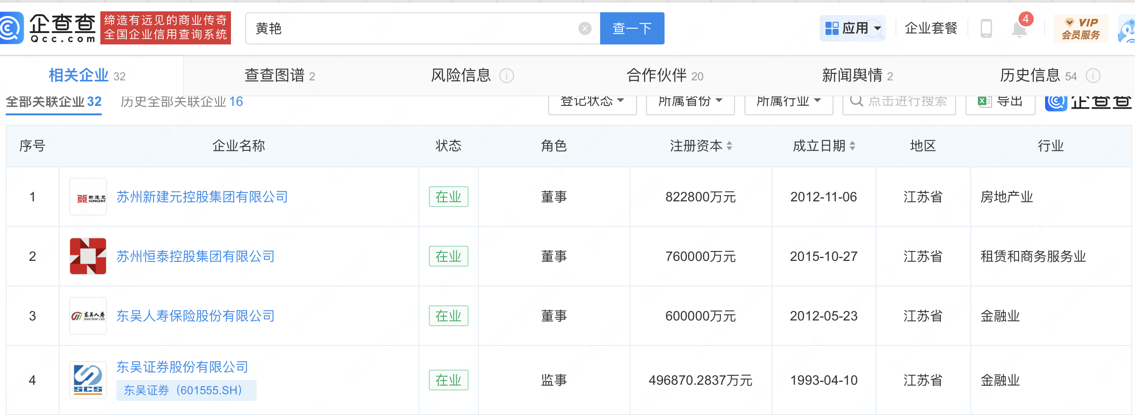Click the 监事 role cell
The image size is (1135, 415).
pos(554,380)
